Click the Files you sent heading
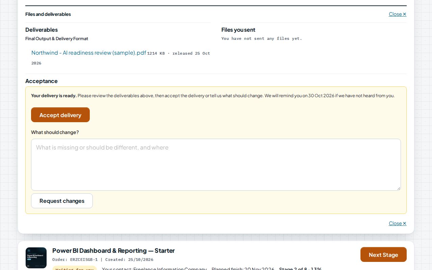This screenshot has width=432, height=270. click(238, 30)
